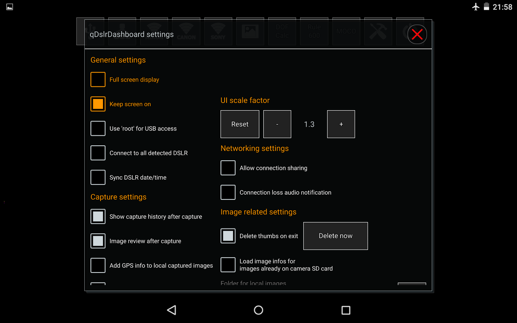Select the qDslrDashboard settings title text
The height and width of the screenshot is (323, 517).
click(132, 34)
